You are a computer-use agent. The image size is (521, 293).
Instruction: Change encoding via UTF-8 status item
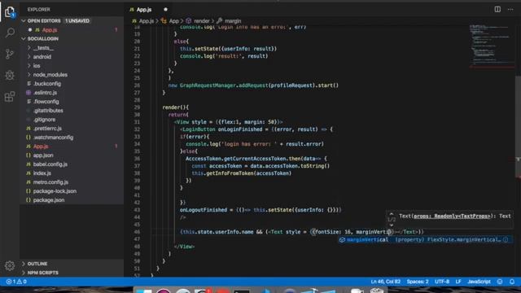coord(442,282)
